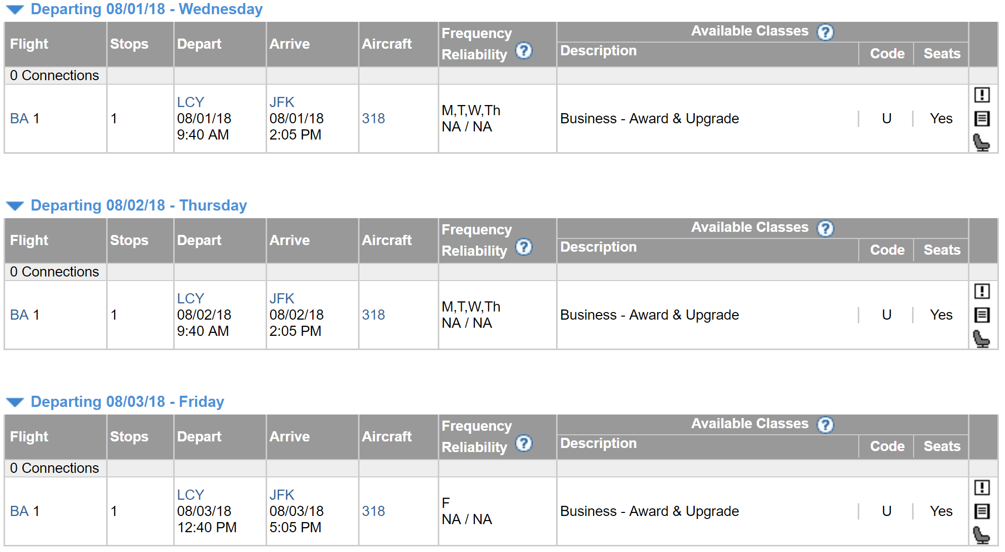Screen dimensions: 1005x552
Task: Click the JFK airport link for 08/01/18
Action: pyautogui.click(x=282, y=102)
